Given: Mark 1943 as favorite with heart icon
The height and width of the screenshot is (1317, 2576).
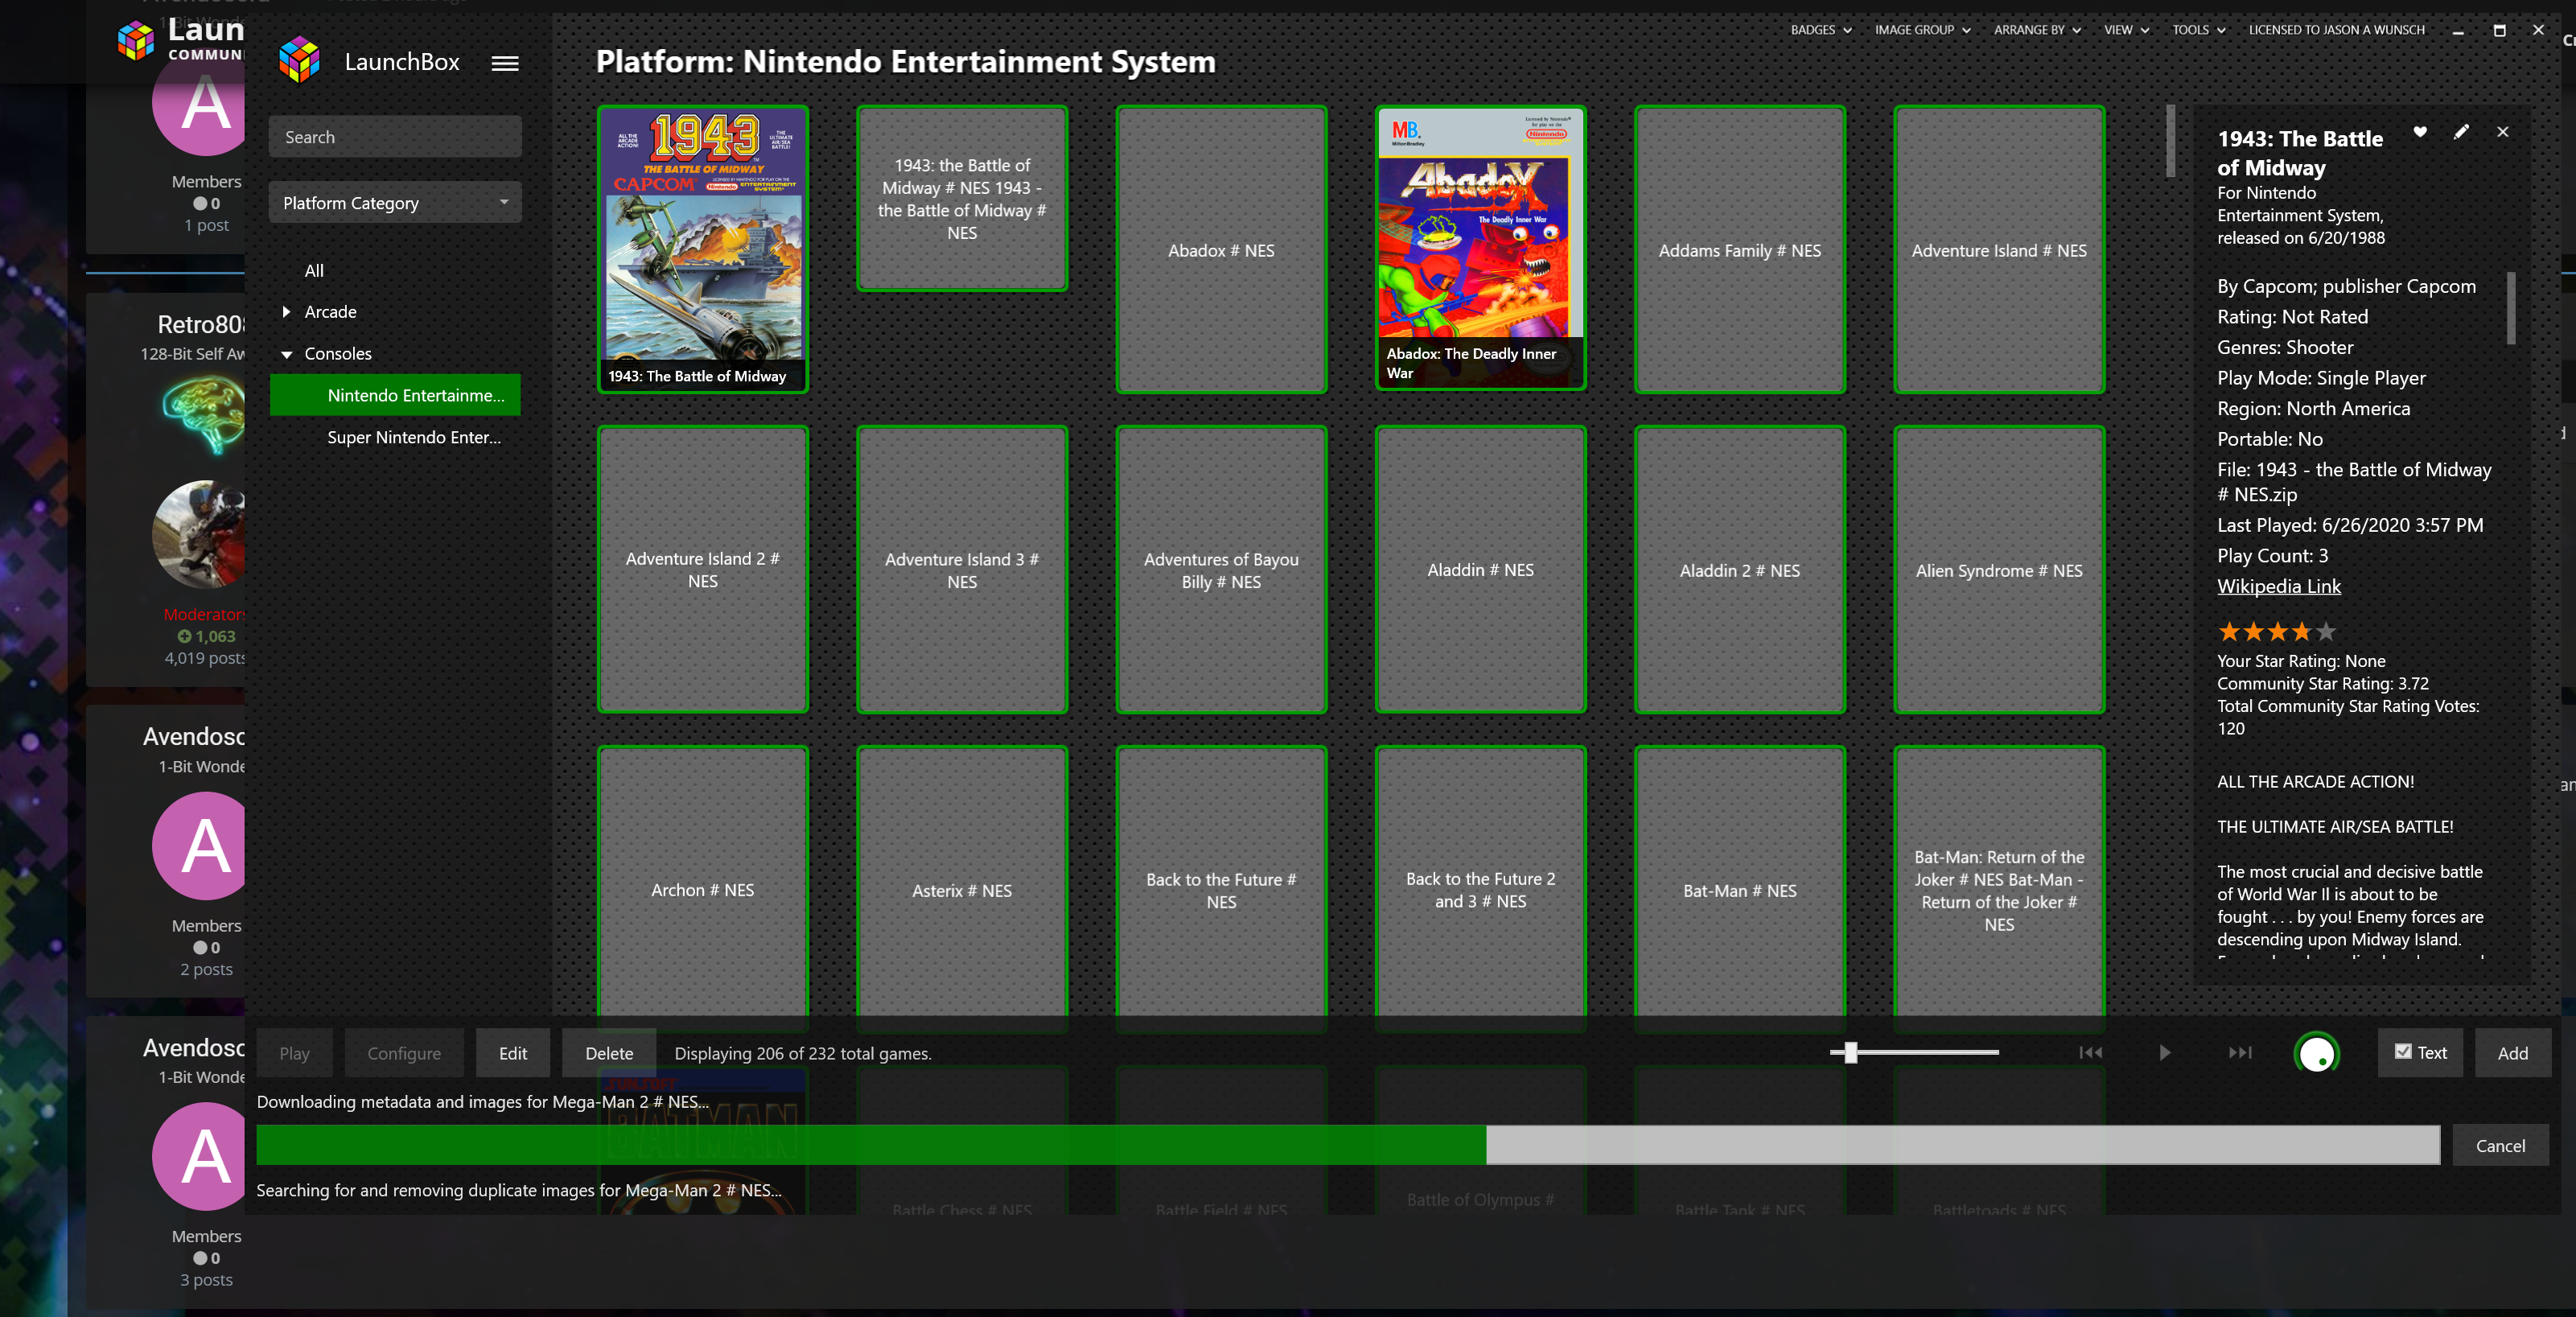Looking at the screenshot, I should pyautogui.click(x=2420, y=132).
